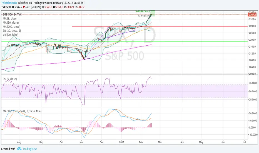Select the MA (8, close) indicator label
259x153 pixels.
[10, 19]
